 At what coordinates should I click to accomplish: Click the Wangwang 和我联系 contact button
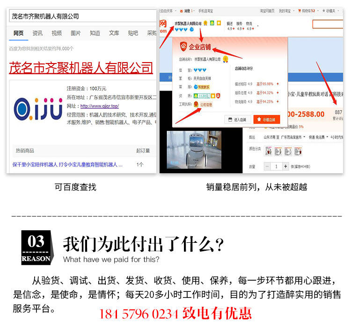[202, 87]
